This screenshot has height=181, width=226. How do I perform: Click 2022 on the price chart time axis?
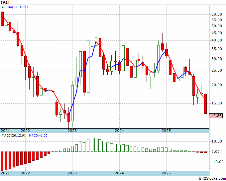25,131
